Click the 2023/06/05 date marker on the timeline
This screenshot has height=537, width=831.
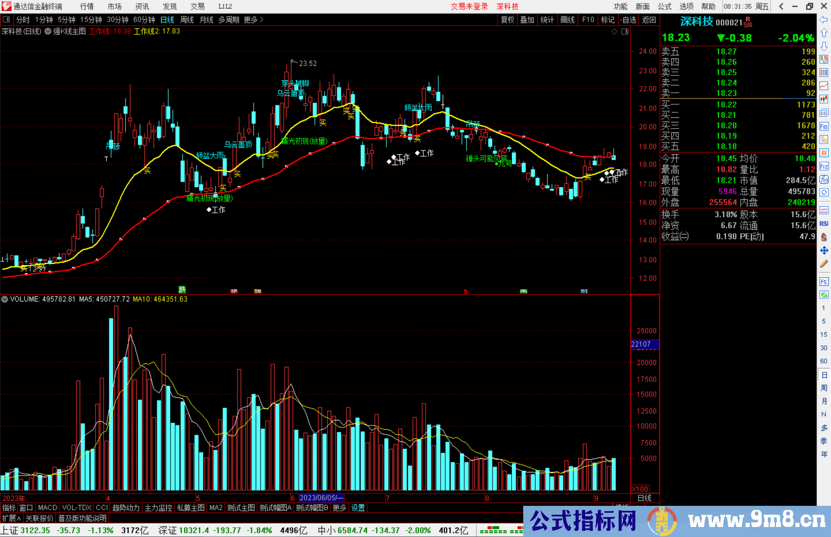321,498
